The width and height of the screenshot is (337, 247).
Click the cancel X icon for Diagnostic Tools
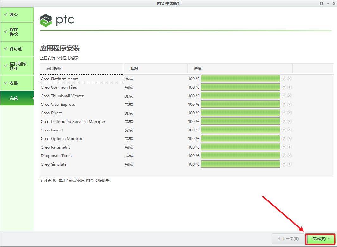point(290,155)
